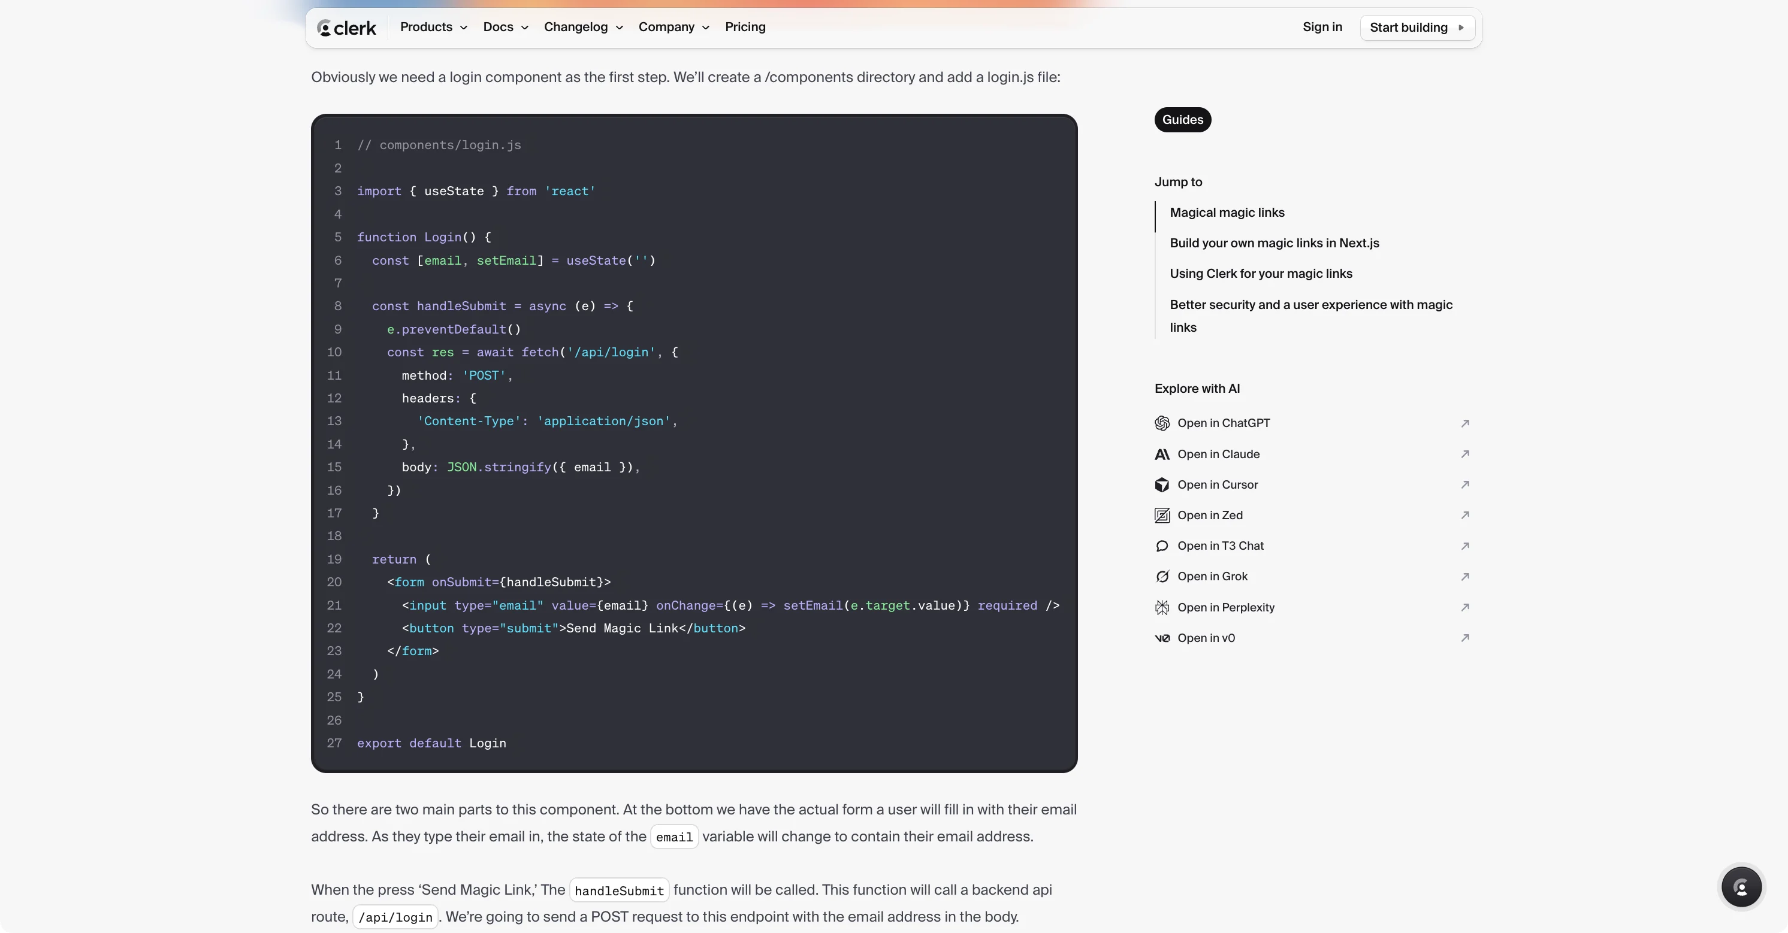Click the "method: 'POST'," code line
The height and width of the screenshot is (933, 1788).
(x=457, y=375)
